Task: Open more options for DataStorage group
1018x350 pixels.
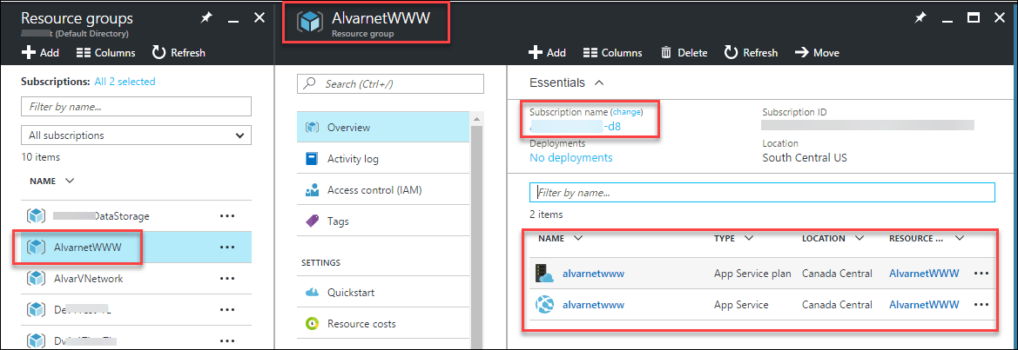Action: (x=227, y=216)
